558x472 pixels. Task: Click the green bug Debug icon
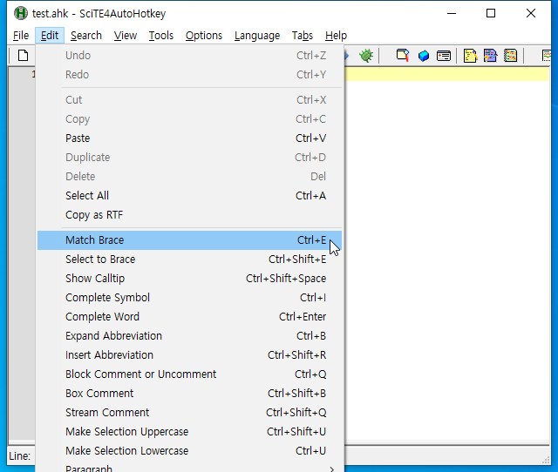coord(366,56)
